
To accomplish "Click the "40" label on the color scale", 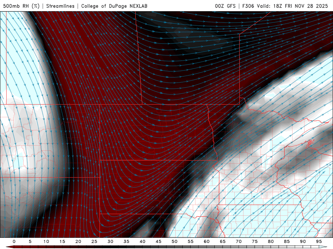I will (142, 242).
